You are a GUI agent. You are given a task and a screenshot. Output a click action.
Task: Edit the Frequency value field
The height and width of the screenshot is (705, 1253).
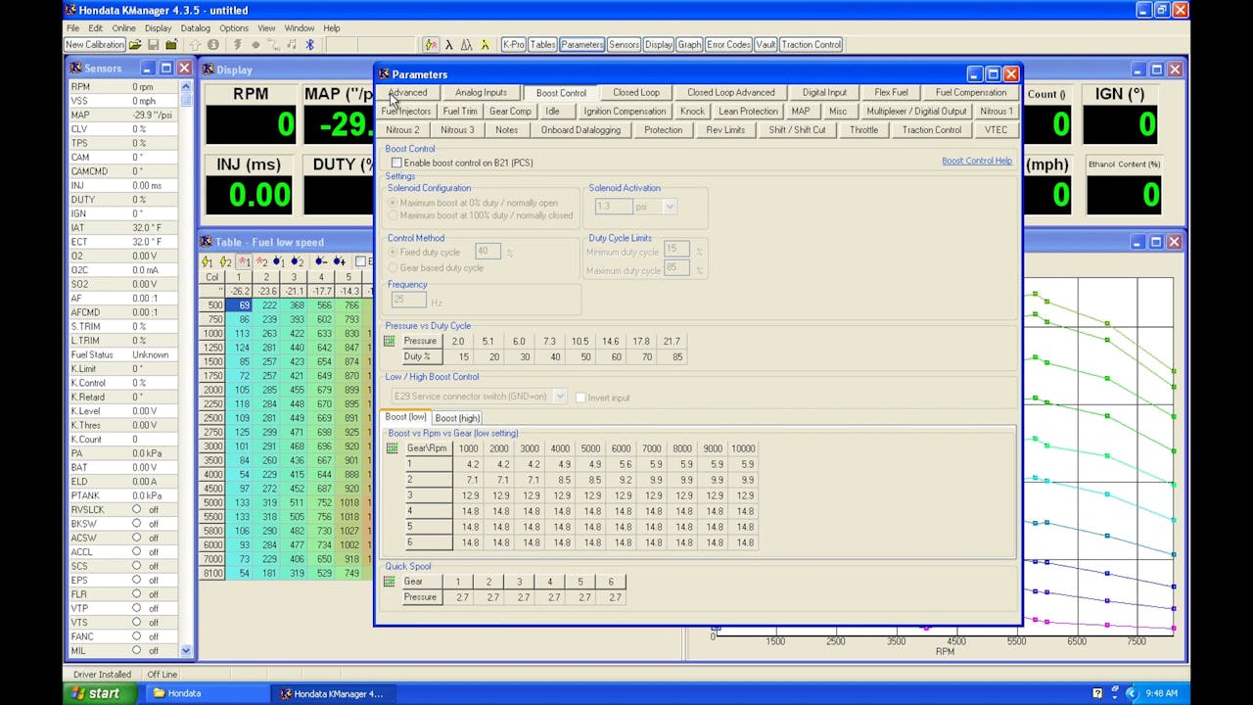[x=407, y=299]
